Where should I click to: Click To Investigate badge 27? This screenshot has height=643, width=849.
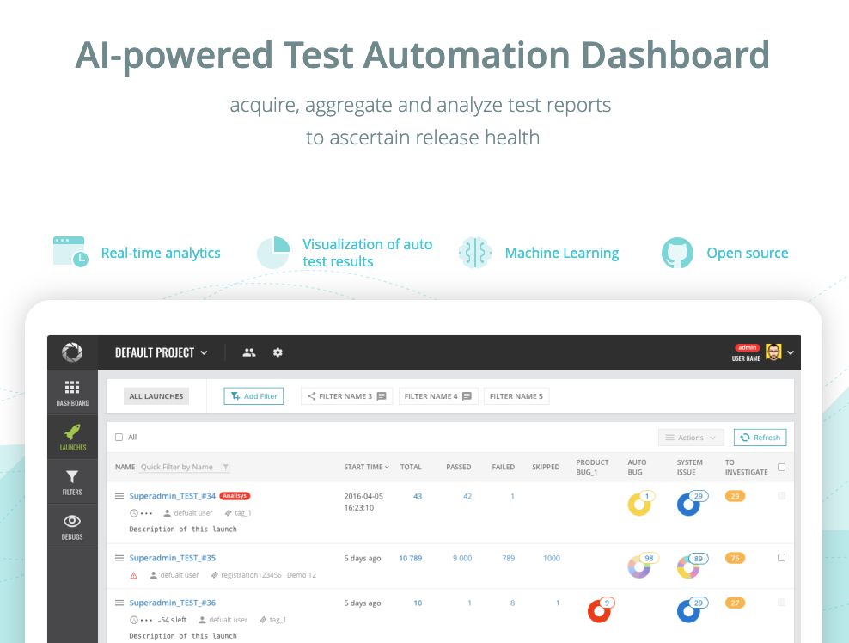tap(735, 603)
